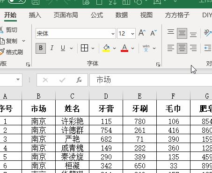Apply cell borders icon
This screenshot has height=173, width=212.
coord(84,48)
